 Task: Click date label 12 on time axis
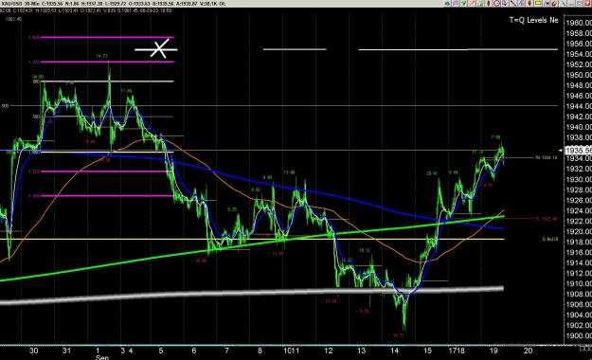click(329, 351)
